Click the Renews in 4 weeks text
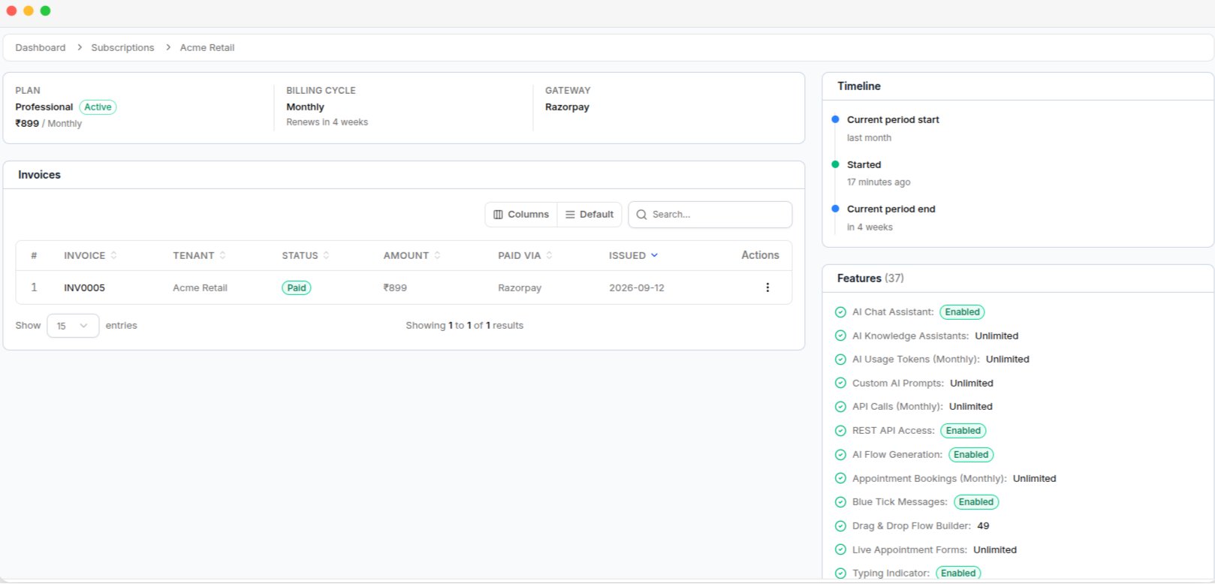 tap(327, 122)
